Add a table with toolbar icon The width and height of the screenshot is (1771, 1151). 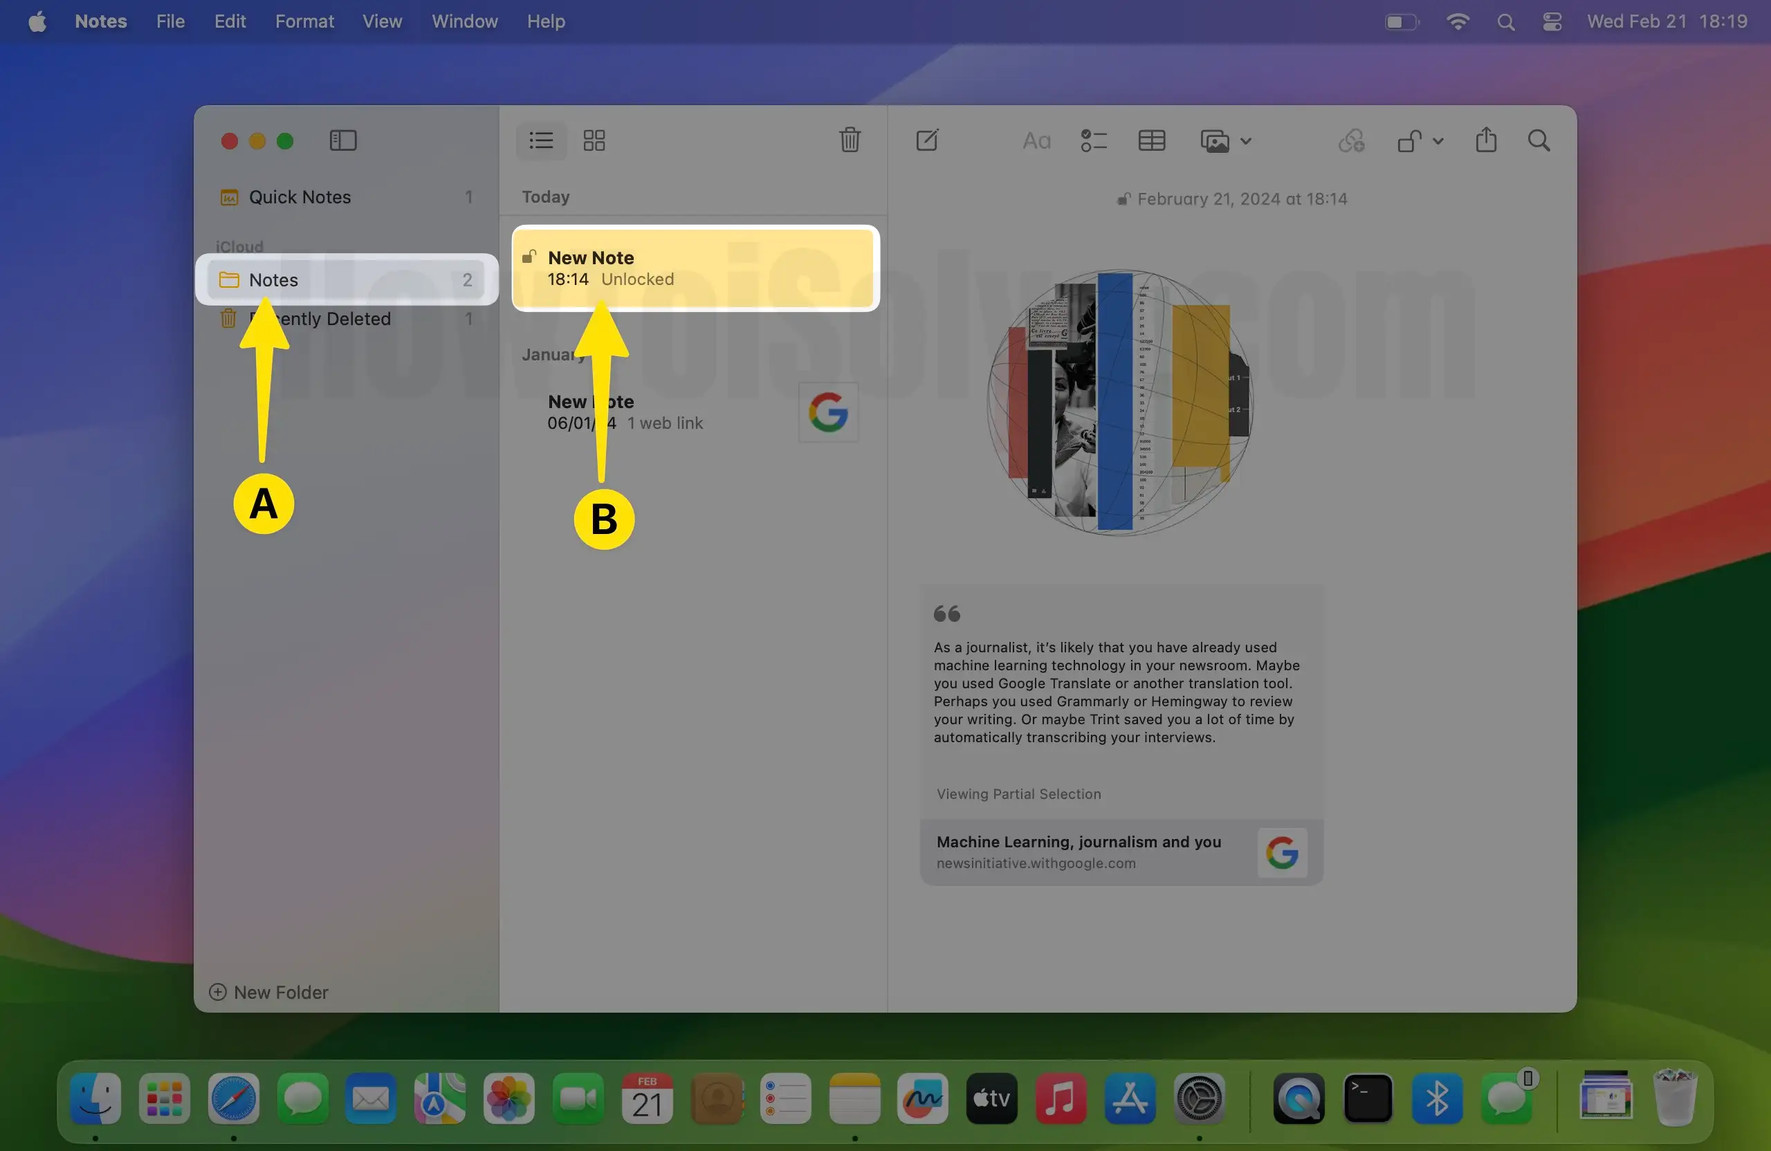coord(1151,140)
